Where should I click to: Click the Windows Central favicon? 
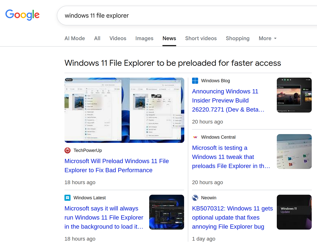click(195, 137)
